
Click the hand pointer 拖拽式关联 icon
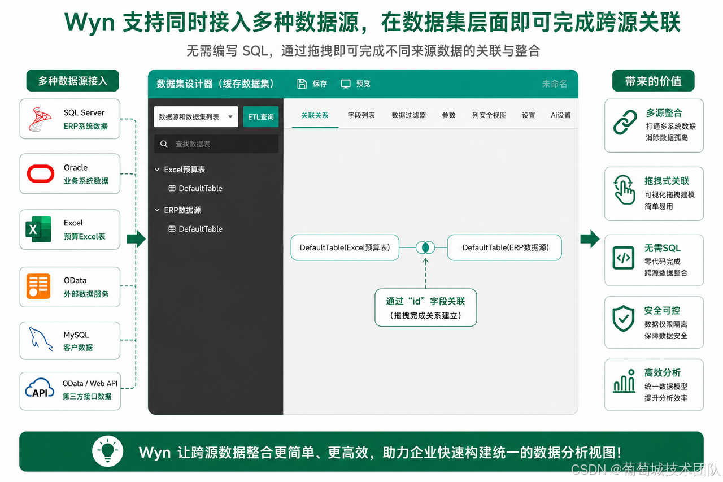click(x=625, y=190)
